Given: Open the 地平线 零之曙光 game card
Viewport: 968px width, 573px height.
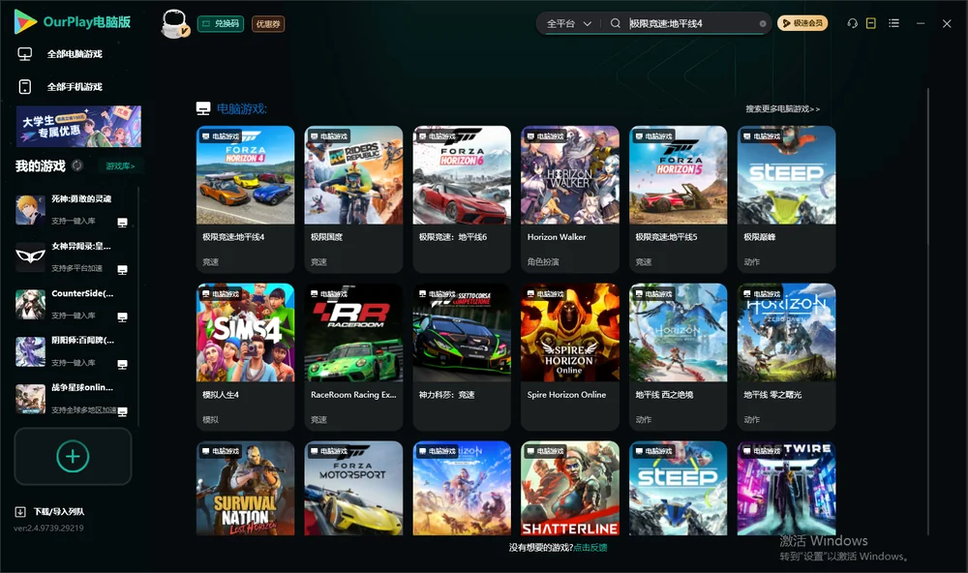Looking at the screenshot, I should pyautogui.click(x=786, y=356).
